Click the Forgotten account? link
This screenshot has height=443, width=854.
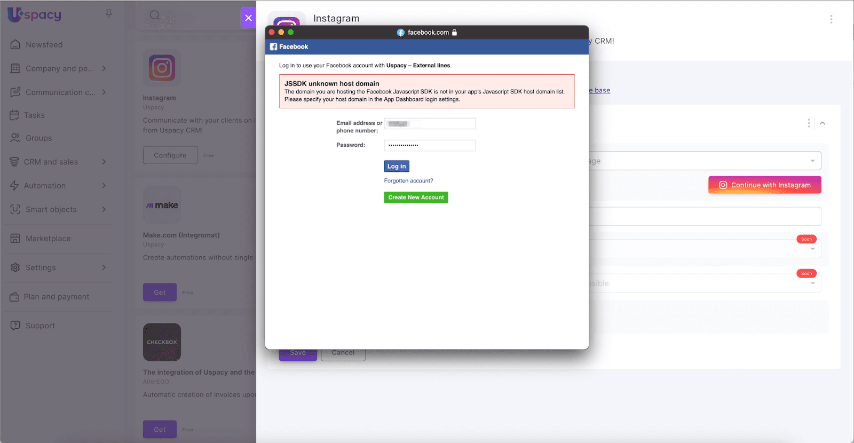pyautogui.click(x=408, y=181)
